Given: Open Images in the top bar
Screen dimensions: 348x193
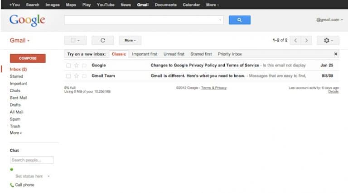Looking at the screenshot, I should coord(53,5).
